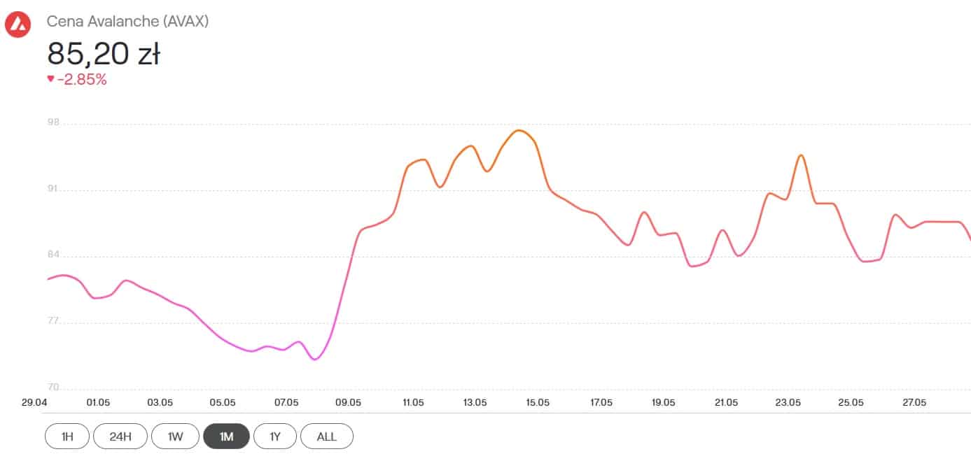Click the -2.85% change label
Viewport: 971px width, 461px height.
82,80
